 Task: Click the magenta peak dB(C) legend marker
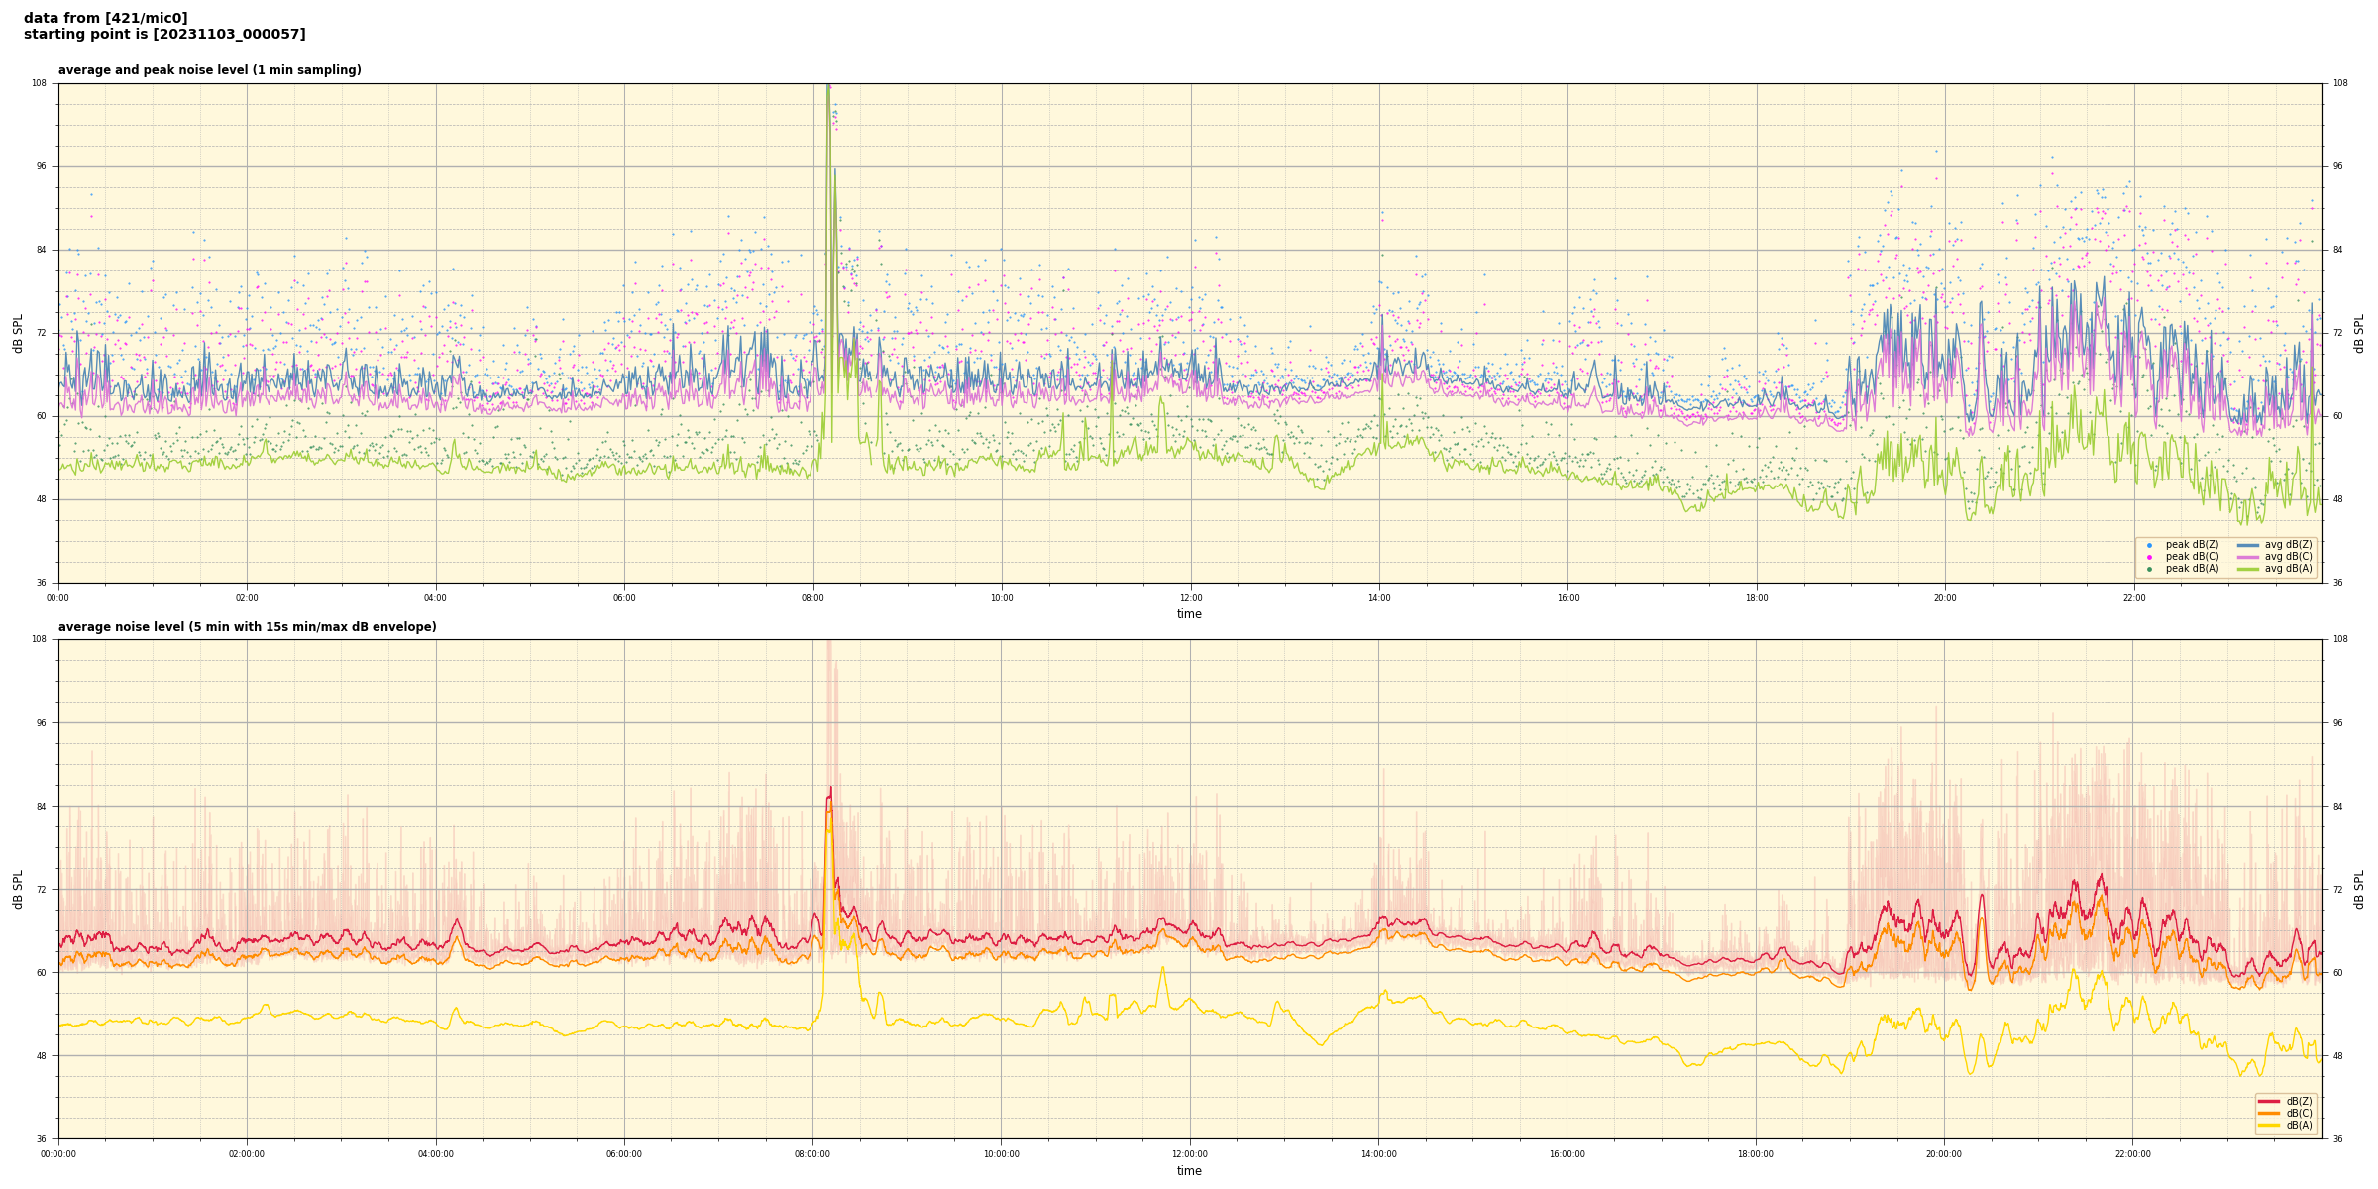pos(2149,557)
